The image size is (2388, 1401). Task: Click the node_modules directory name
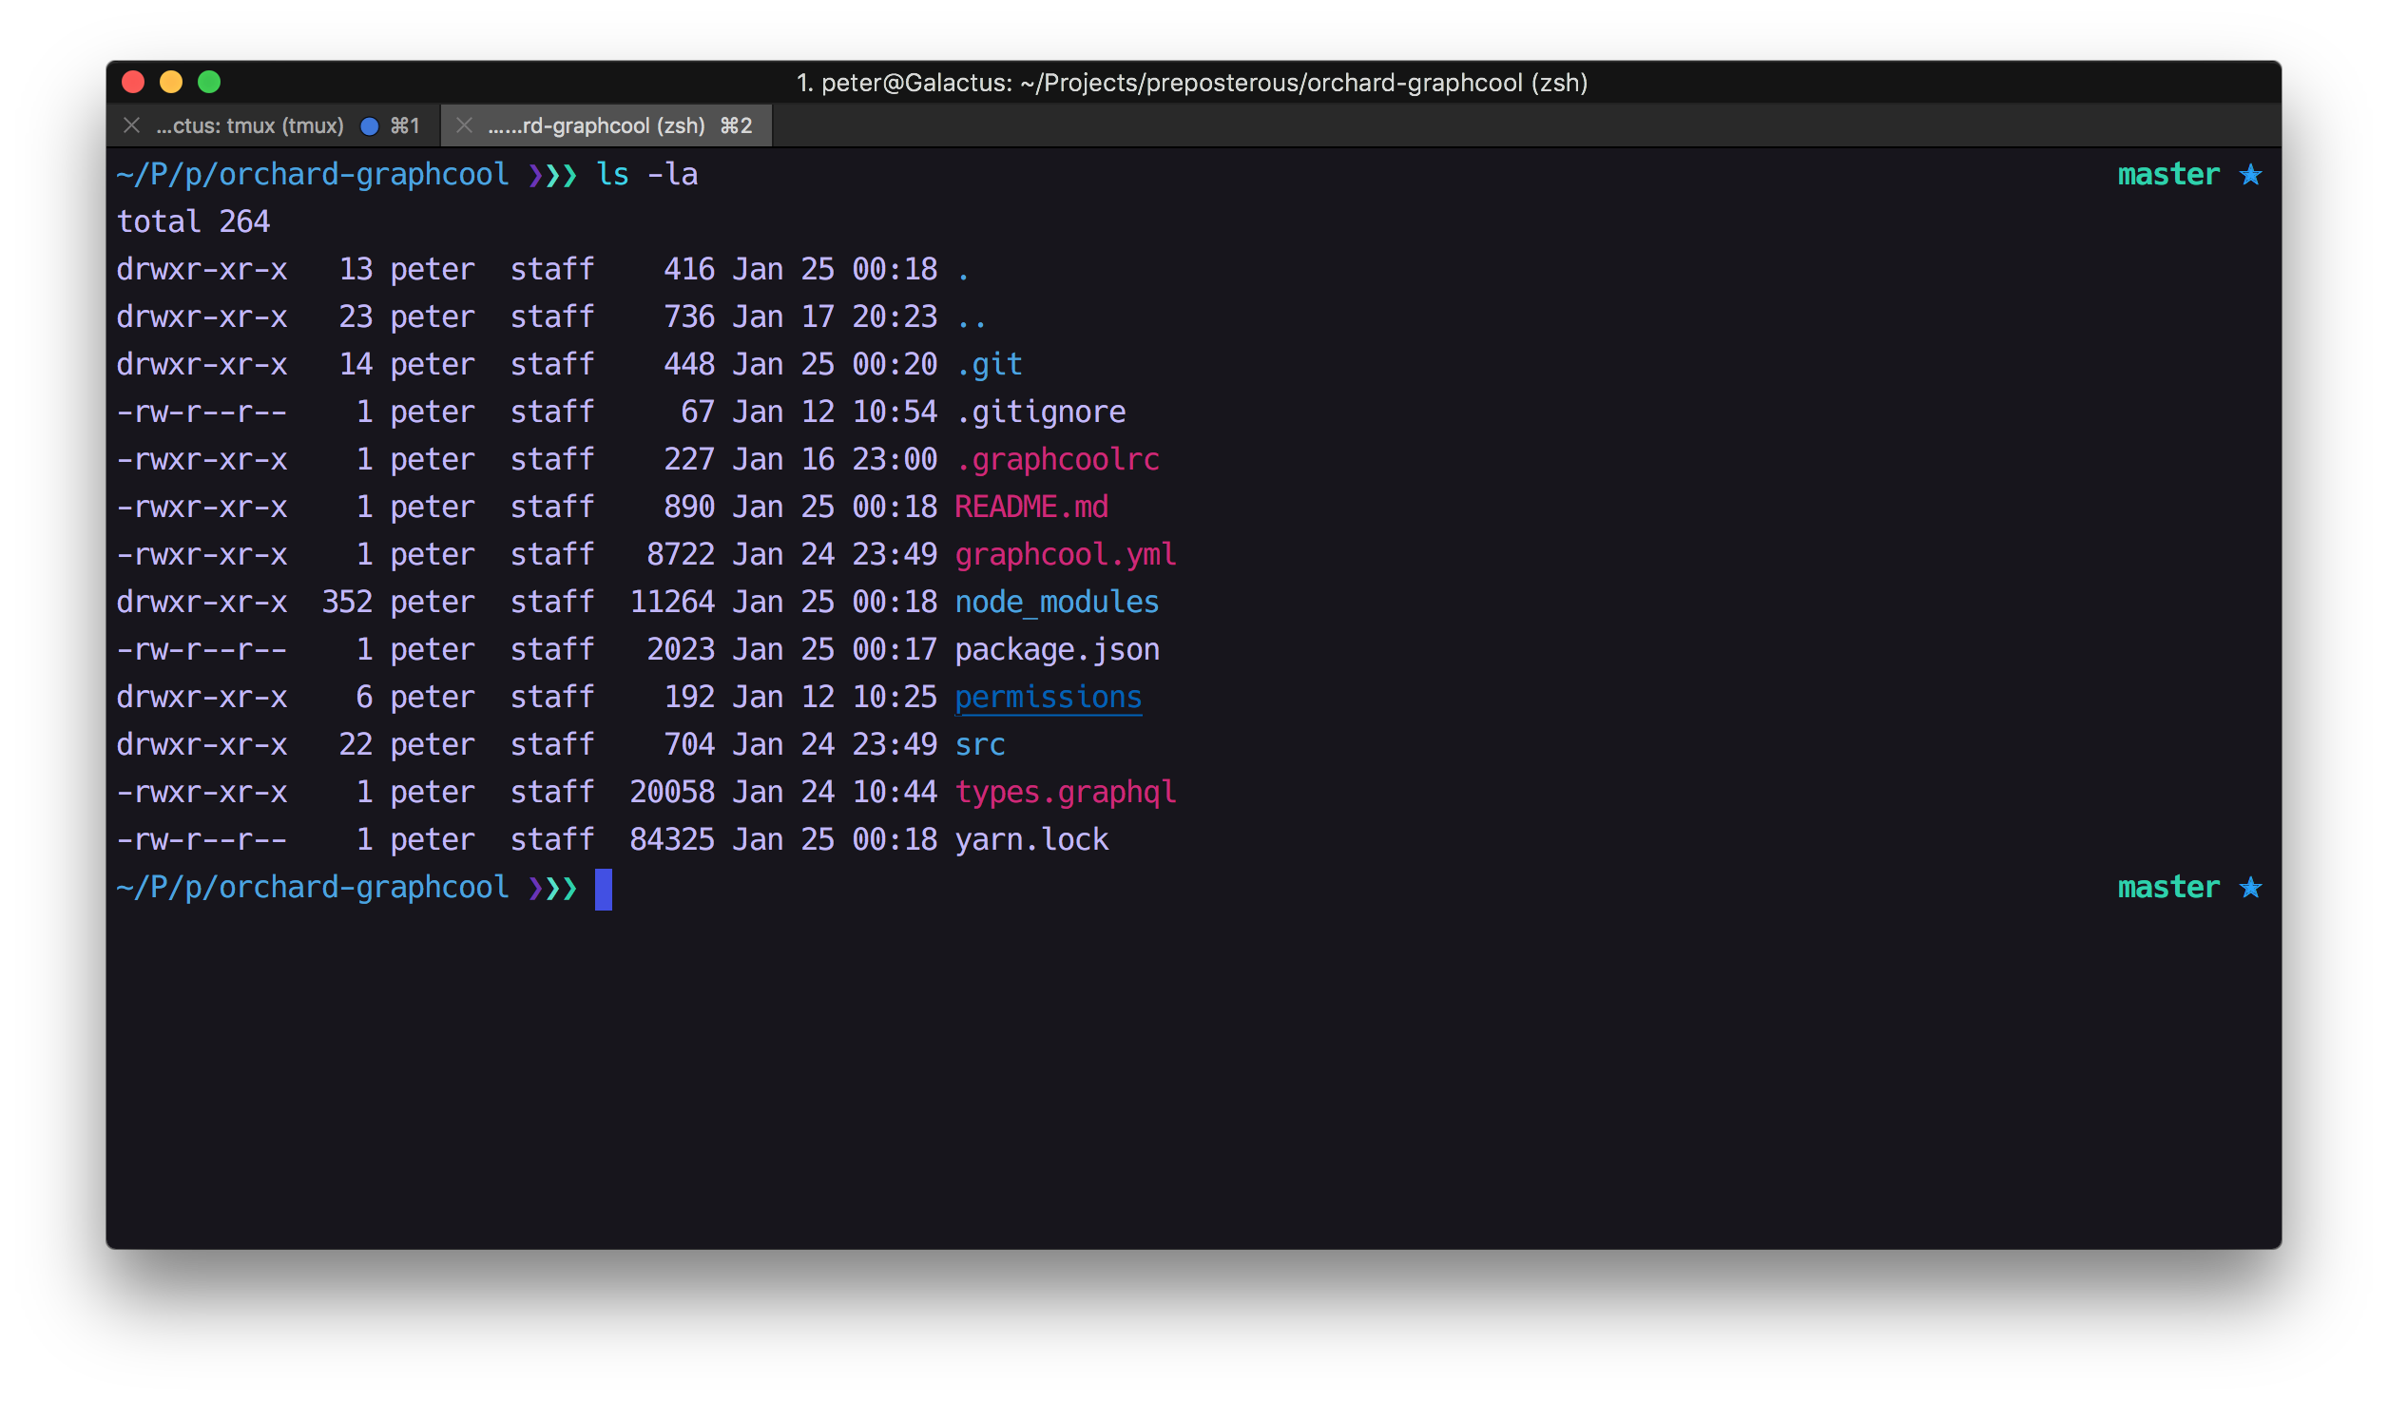pyautogui.click(x=1056, y=602)
